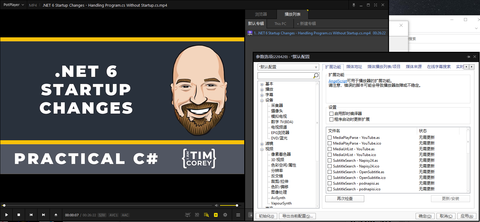Viewport: 480px width, 222px height.
Task: Click the AVC1 video codec indicator
Action: 114,215
